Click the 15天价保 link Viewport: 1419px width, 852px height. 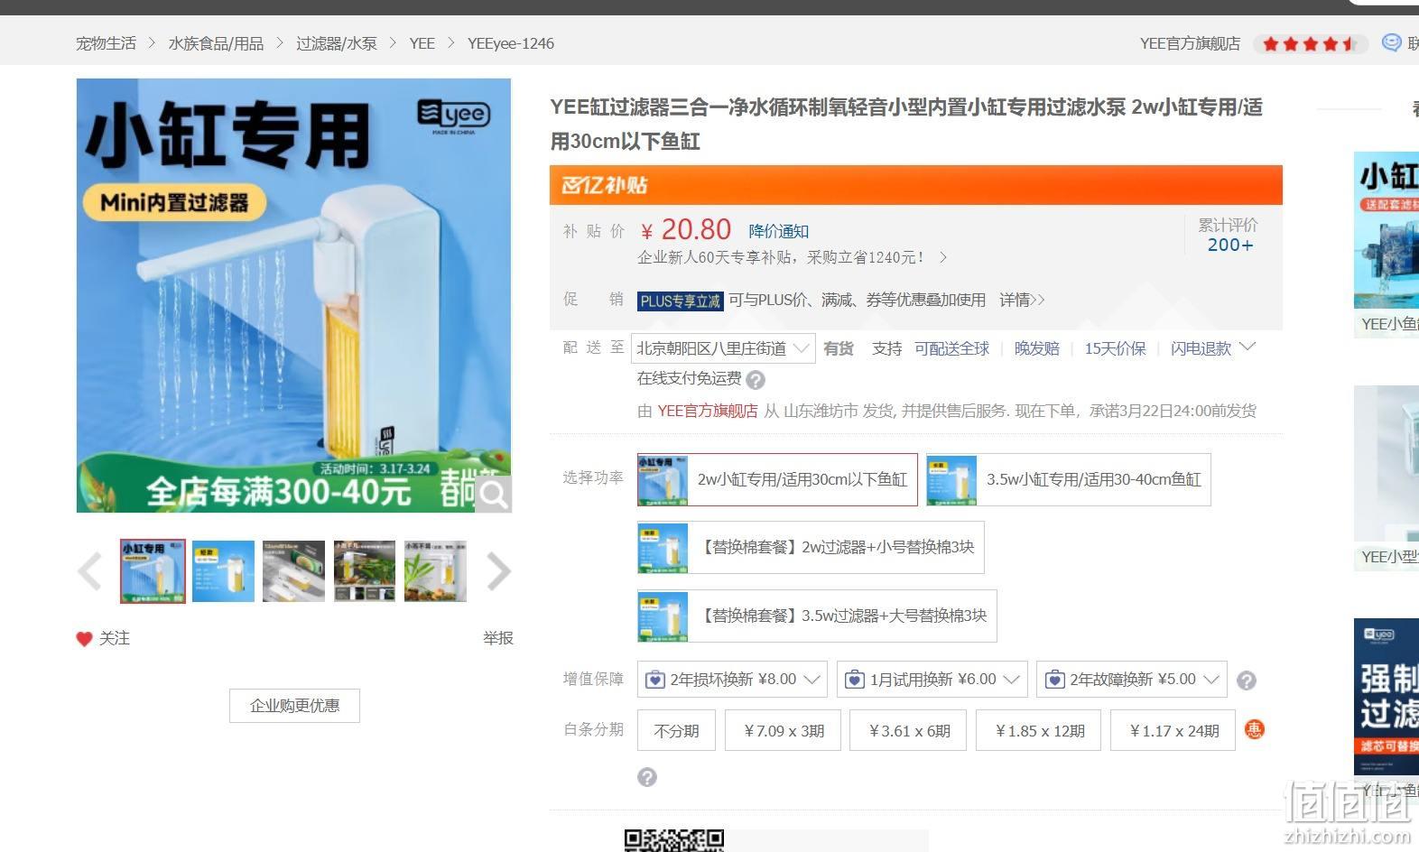1115,349
